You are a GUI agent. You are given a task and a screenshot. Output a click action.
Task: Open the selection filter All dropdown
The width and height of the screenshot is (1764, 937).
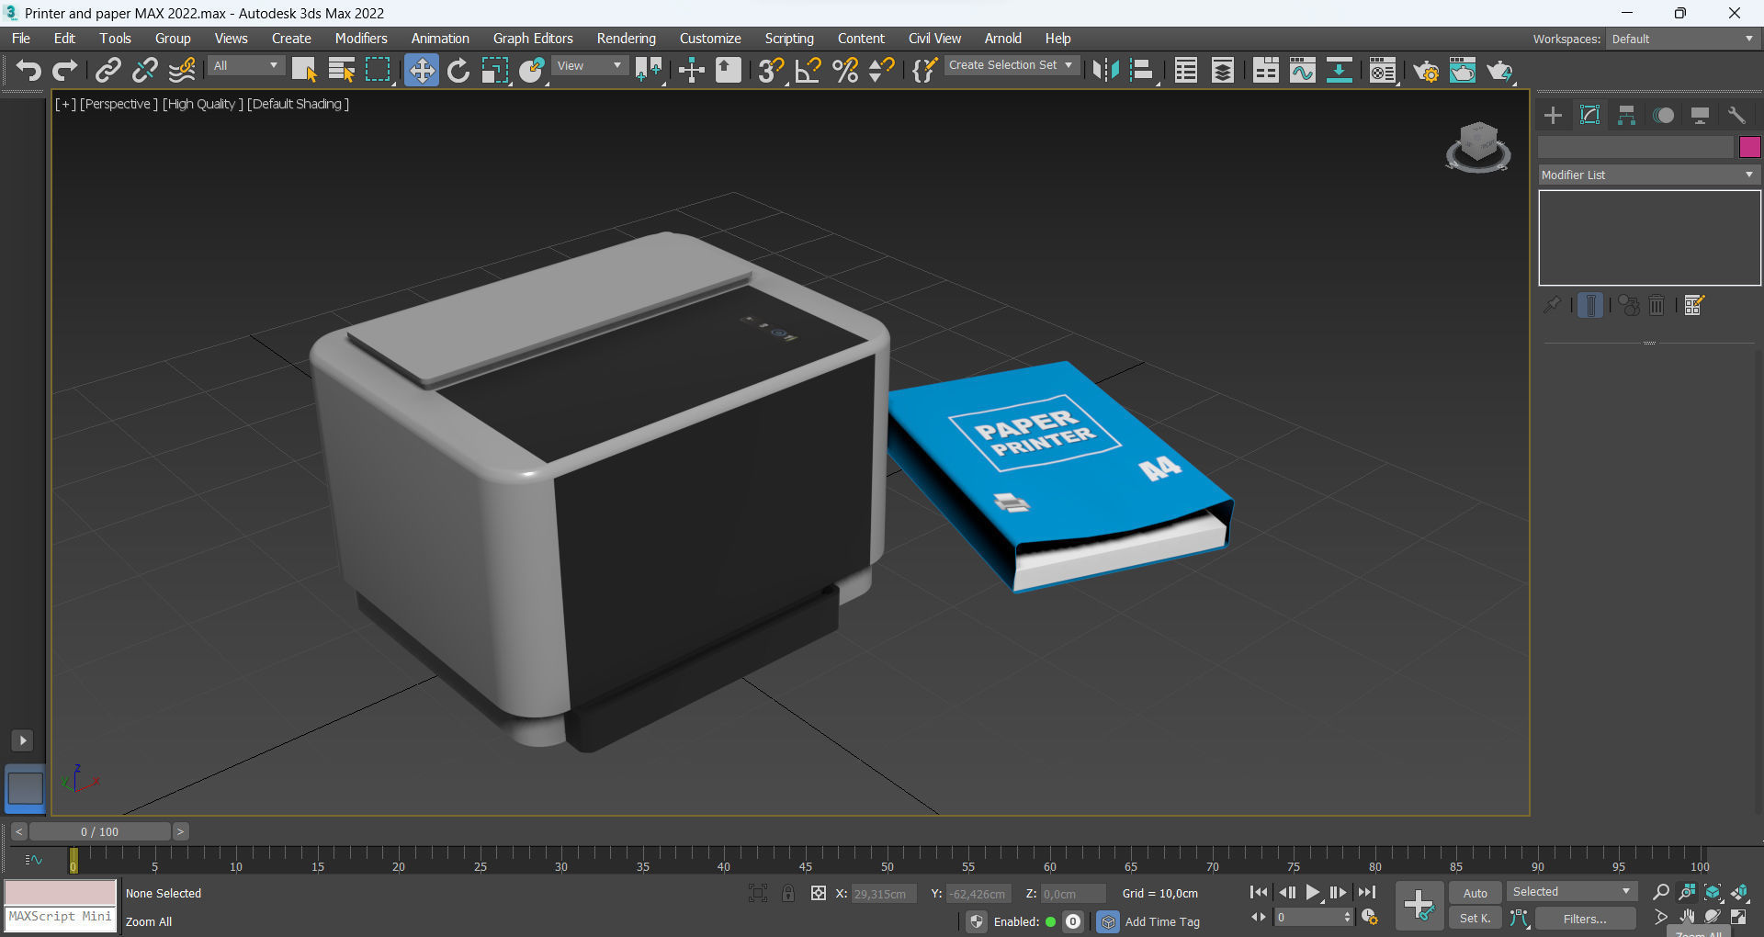click(x=244, y=66)
